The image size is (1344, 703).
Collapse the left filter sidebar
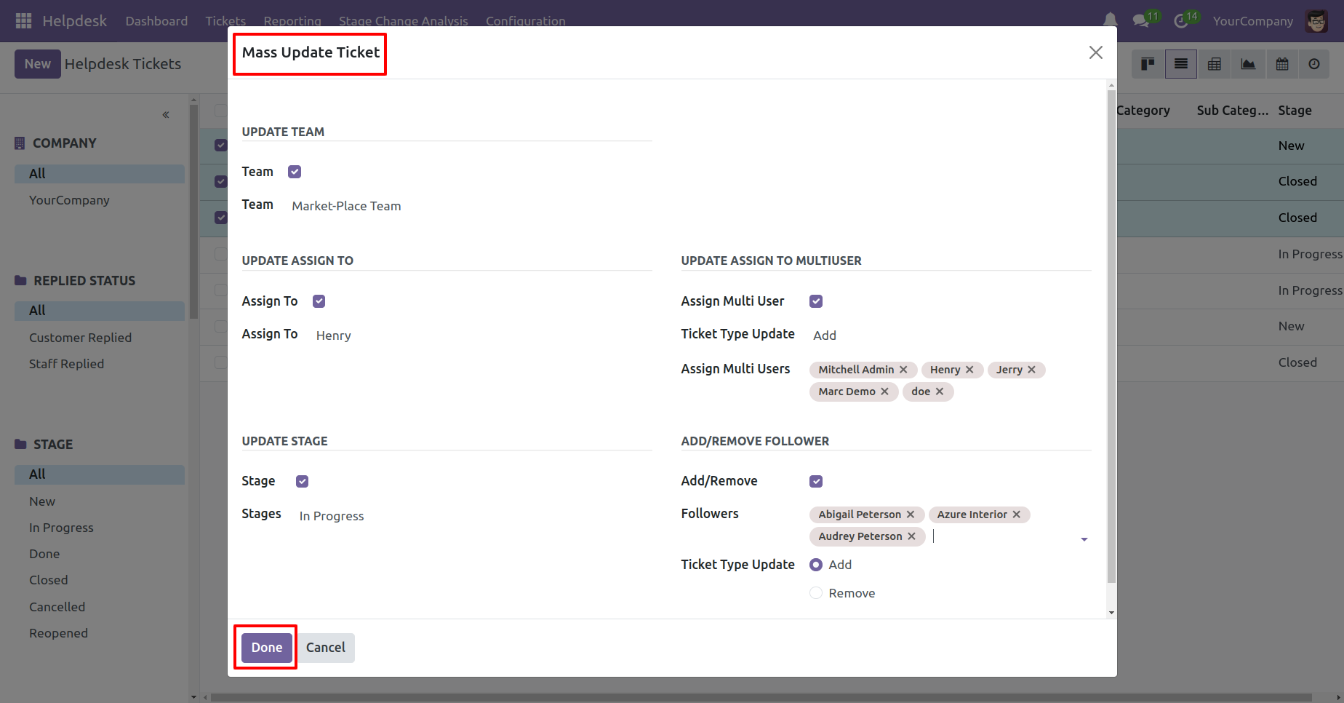(166, 114)
